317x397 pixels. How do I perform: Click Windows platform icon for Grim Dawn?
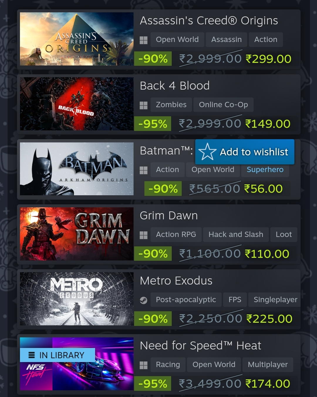[x=144, y=235]
